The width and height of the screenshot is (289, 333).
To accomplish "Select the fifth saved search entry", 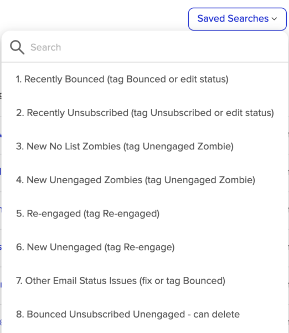I will pyautogui.click(x=144, y=214).
